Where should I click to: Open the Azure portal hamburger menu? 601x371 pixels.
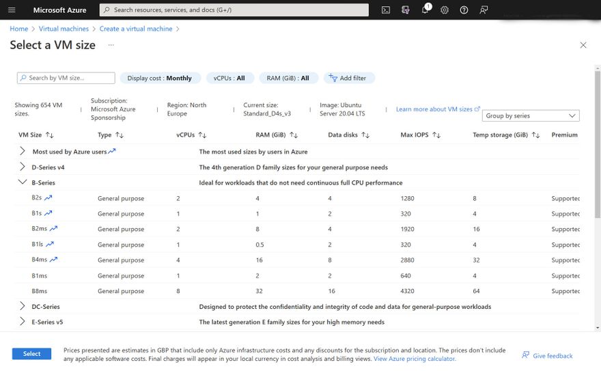point(16,10)
